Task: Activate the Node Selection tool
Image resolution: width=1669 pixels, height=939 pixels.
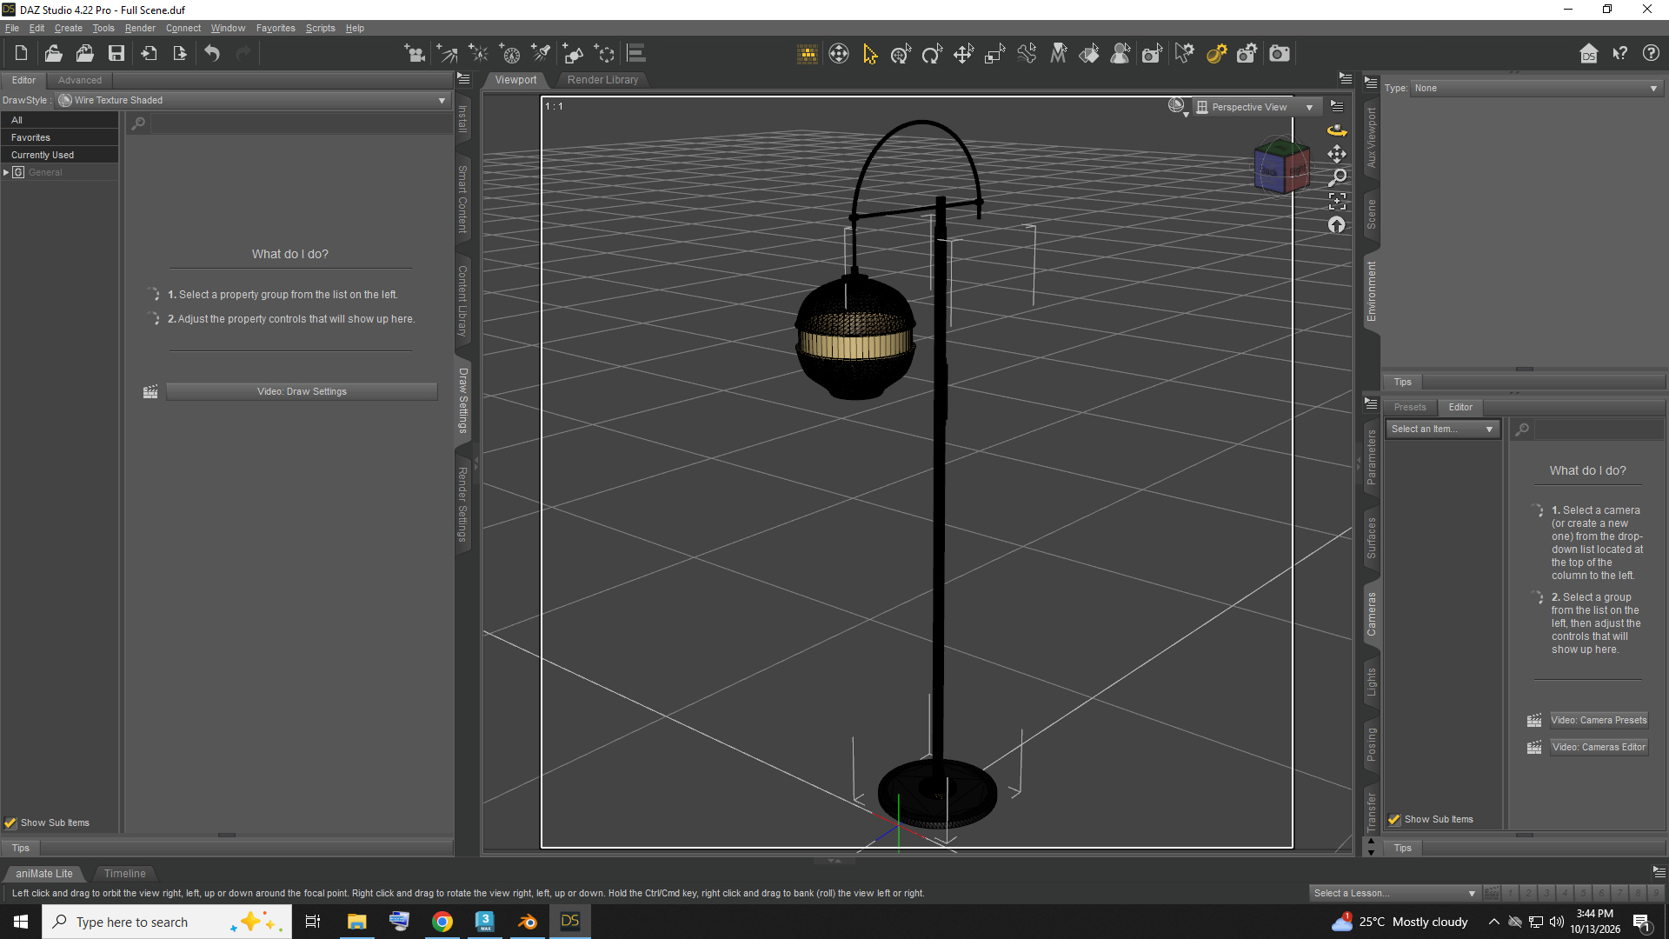Action: point(870,54)
